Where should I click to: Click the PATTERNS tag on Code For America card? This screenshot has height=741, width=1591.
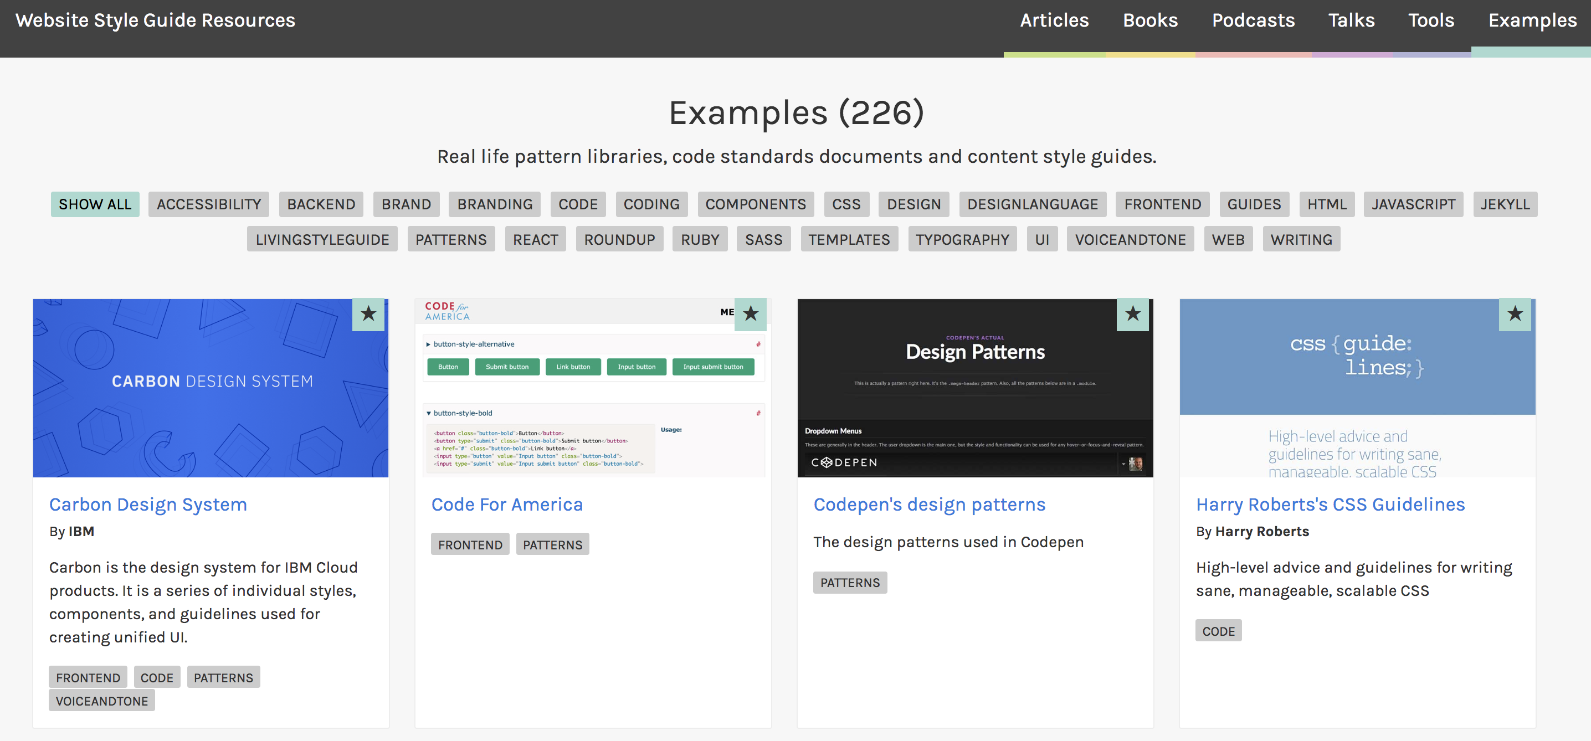553,544
